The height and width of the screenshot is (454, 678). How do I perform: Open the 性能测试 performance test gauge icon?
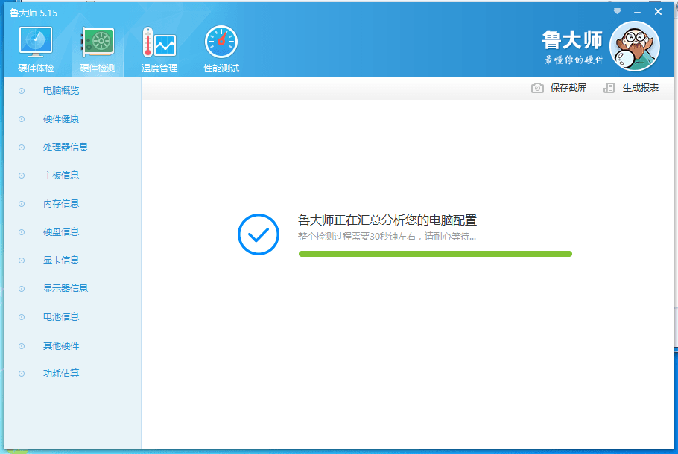point(221,42)
